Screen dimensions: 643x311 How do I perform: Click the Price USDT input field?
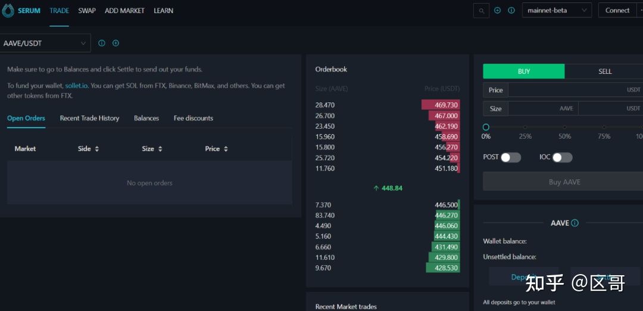[575, 90]
